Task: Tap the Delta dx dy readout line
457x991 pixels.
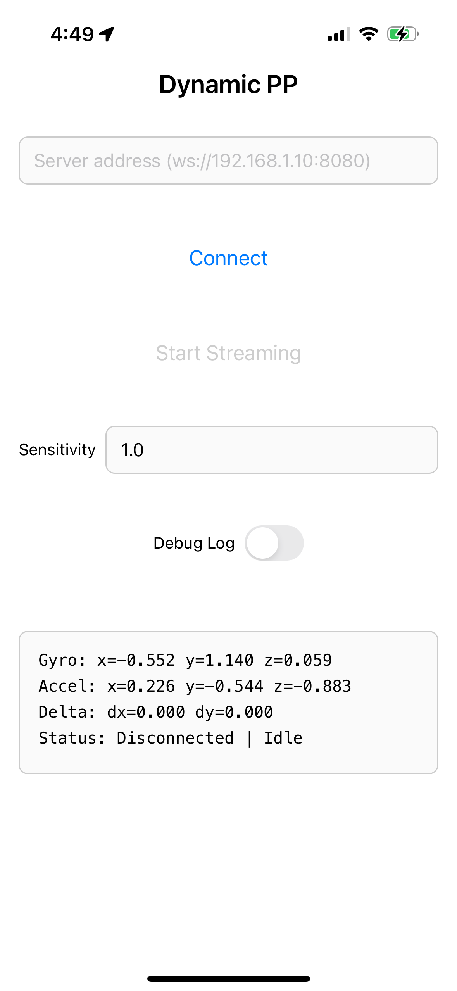Action: point(156,712)
